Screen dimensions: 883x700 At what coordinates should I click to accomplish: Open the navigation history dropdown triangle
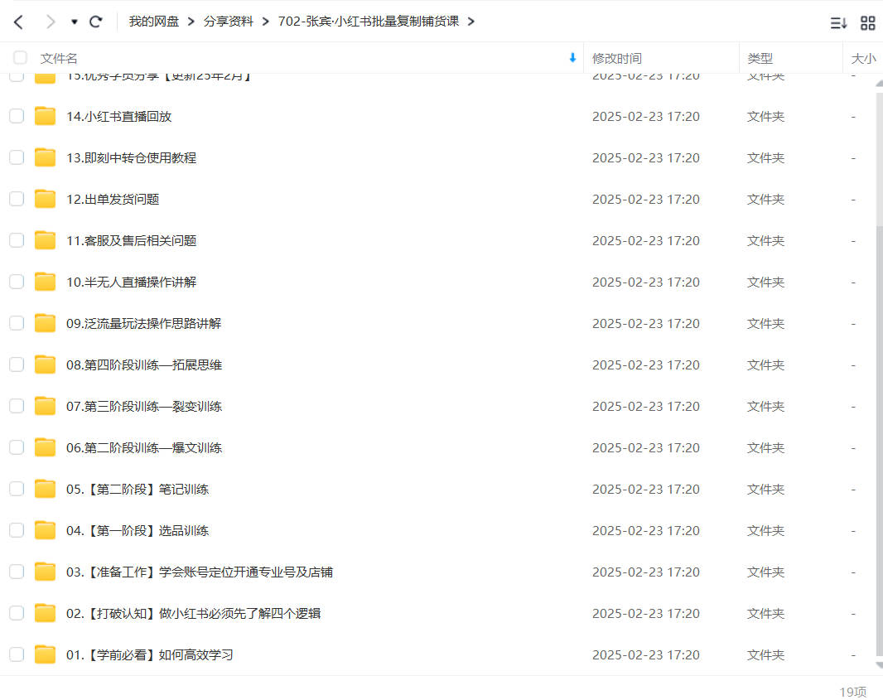tap(74, 22)
